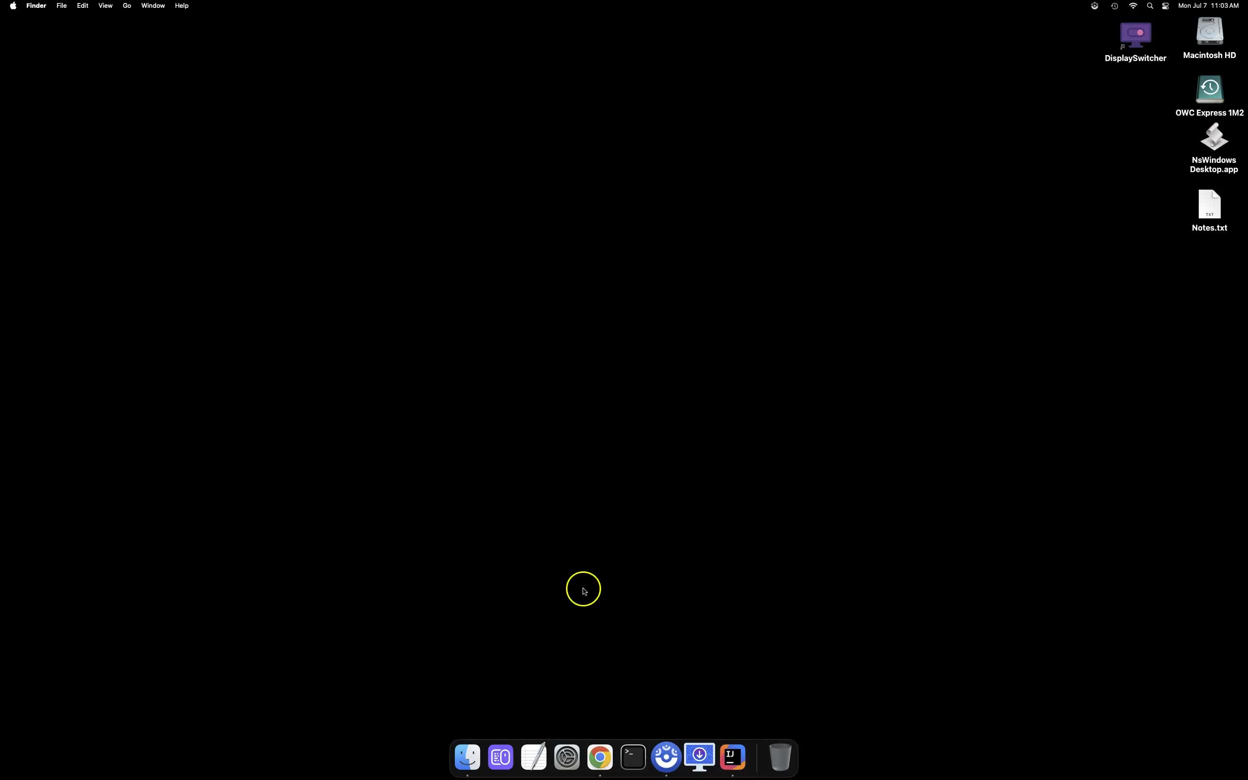Select the DisplaySwitcher desktop icon
Viewport: 1248px width, 780px height.
tap(1135, 35)
